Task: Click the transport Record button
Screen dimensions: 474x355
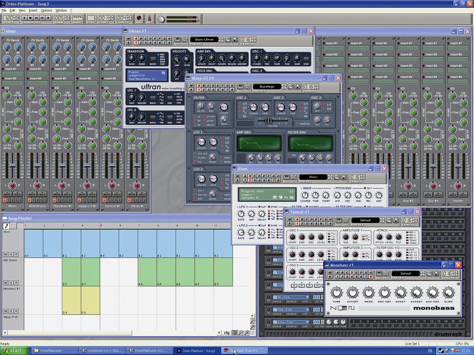Action: point(48,18)
